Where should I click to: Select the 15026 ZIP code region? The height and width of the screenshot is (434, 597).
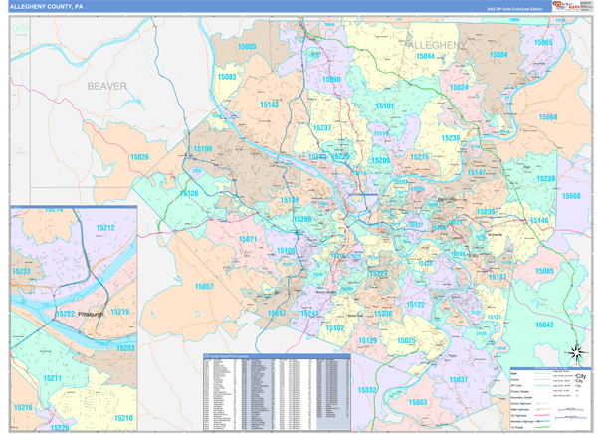[138, 157]
